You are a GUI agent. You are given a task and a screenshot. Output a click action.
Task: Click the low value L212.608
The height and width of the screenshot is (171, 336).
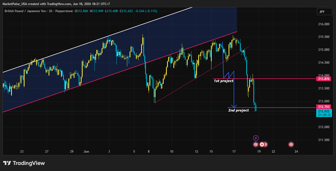point(112,11)
